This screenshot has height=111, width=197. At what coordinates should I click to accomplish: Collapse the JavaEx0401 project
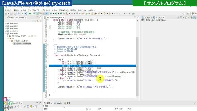click(6, 34)
